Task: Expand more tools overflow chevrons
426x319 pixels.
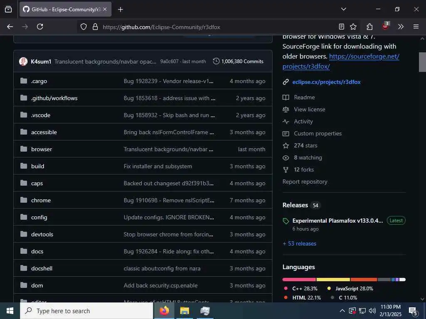Action: pos(401,27)
